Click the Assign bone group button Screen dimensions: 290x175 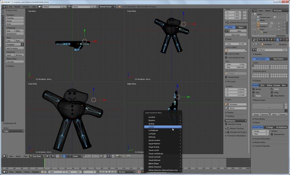pyautogui.click(x=256, y=114)
